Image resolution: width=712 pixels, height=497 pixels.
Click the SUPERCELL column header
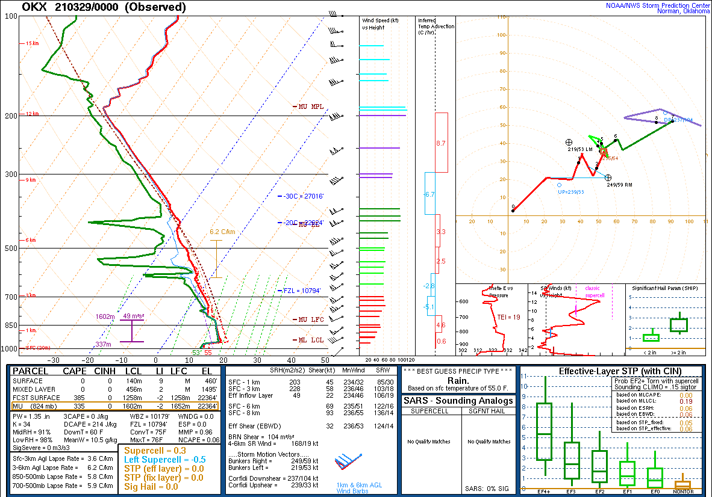pyautogui.click(x=429, y=412)
